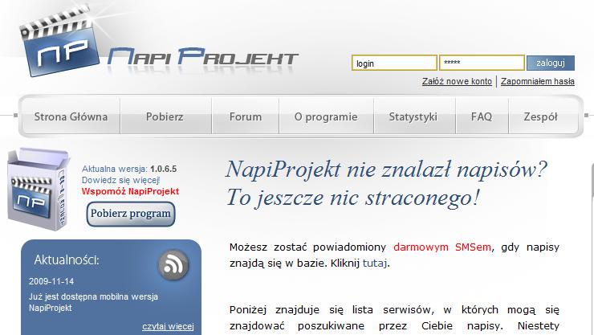Image resolution: width=594 pixels, height=335 pixels.
Task: Click the zaloguj button
Action: coord(551,63)
